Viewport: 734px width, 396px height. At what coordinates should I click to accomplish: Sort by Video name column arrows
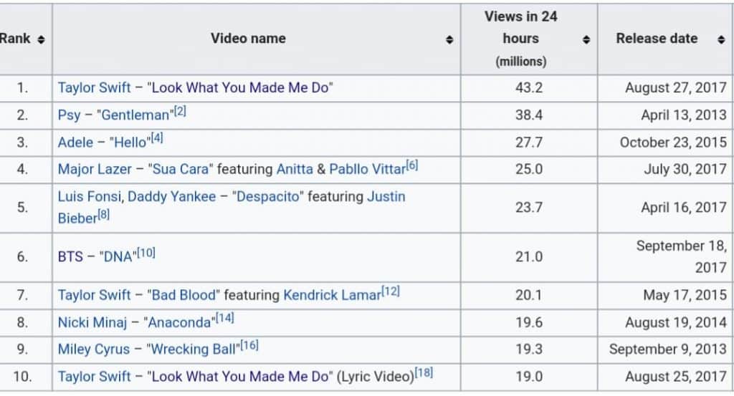click(x=449, y=39)
